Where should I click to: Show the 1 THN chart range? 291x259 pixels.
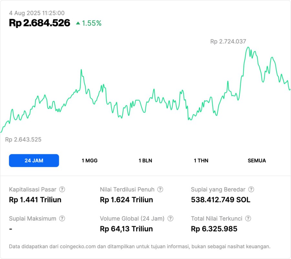201,161
